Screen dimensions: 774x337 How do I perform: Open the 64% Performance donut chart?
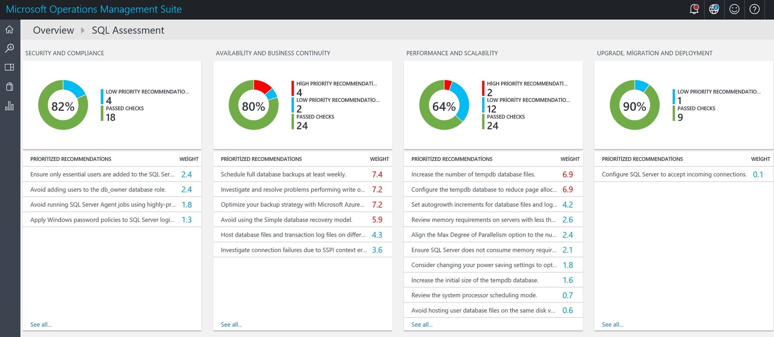pyautogui.click(x=444, y=105)
